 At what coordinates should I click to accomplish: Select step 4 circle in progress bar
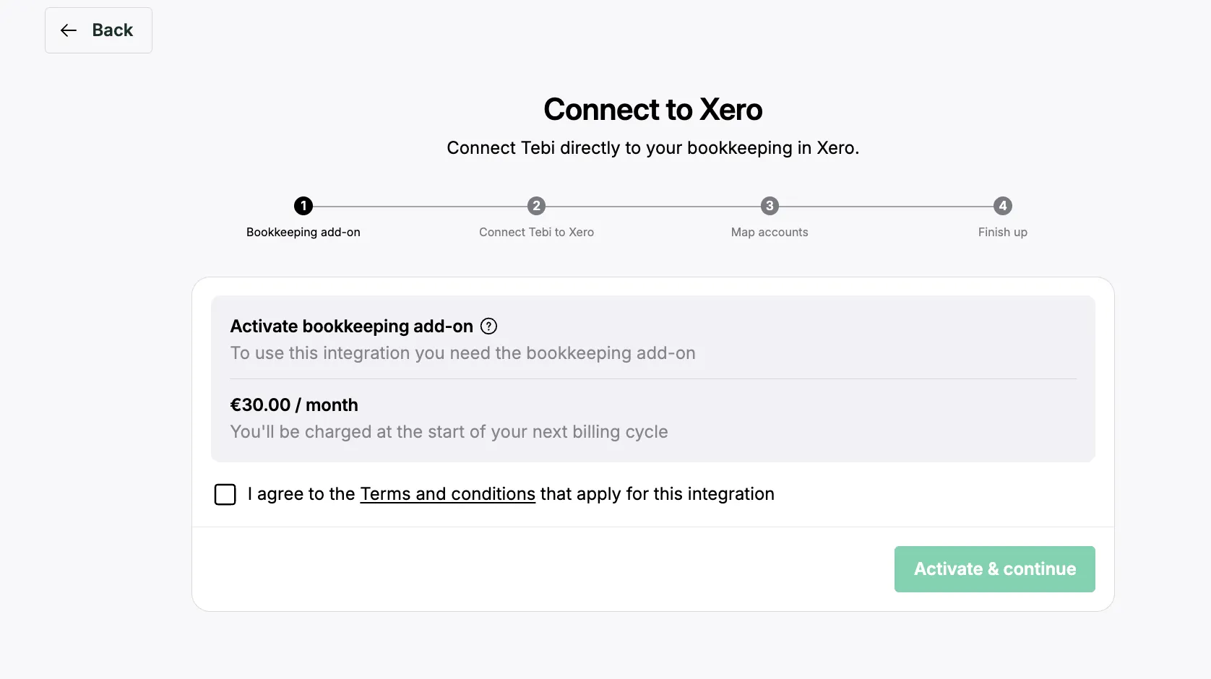coord(1002,206)
